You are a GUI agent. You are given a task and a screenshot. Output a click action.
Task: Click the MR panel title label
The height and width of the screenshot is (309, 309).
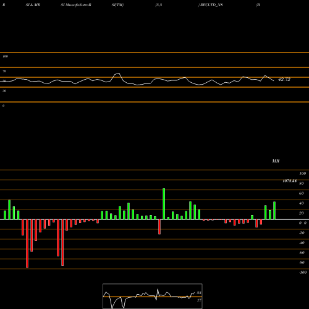point(276,161)
